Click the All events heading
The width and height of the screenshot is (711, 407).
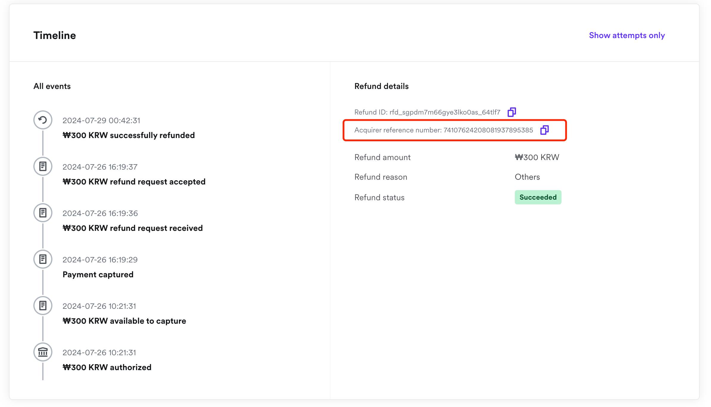52,86
